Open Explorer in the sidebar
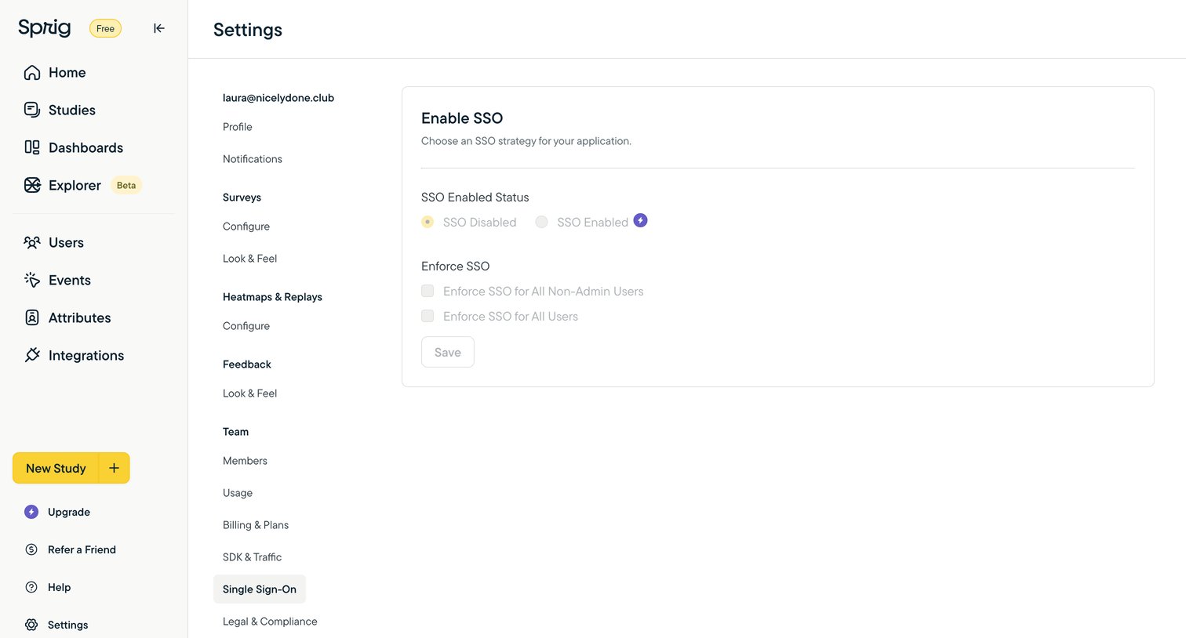1186x638 pixels. pyautogui.click(x=75, y=185)
